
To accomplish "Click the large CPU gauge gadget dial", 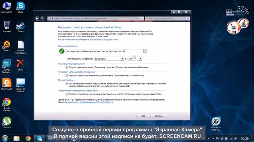I will tap(233, 28).
